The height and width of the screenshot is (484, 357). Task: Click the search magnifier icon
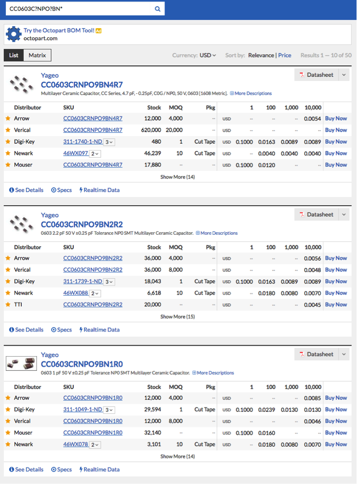pyautogui.click(x=157, y=9)
